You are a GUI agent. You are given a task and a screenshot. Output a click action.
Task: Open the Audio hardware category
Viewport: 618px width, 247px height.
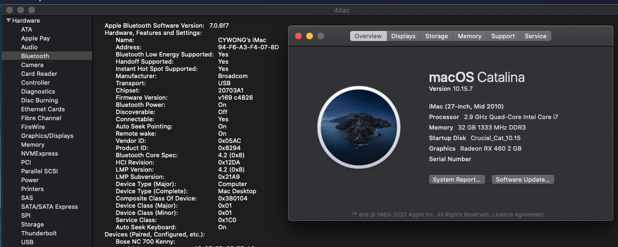(x=29, y=47)
